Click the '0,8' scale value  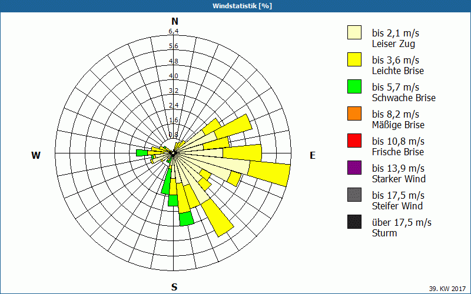point(174,135)
